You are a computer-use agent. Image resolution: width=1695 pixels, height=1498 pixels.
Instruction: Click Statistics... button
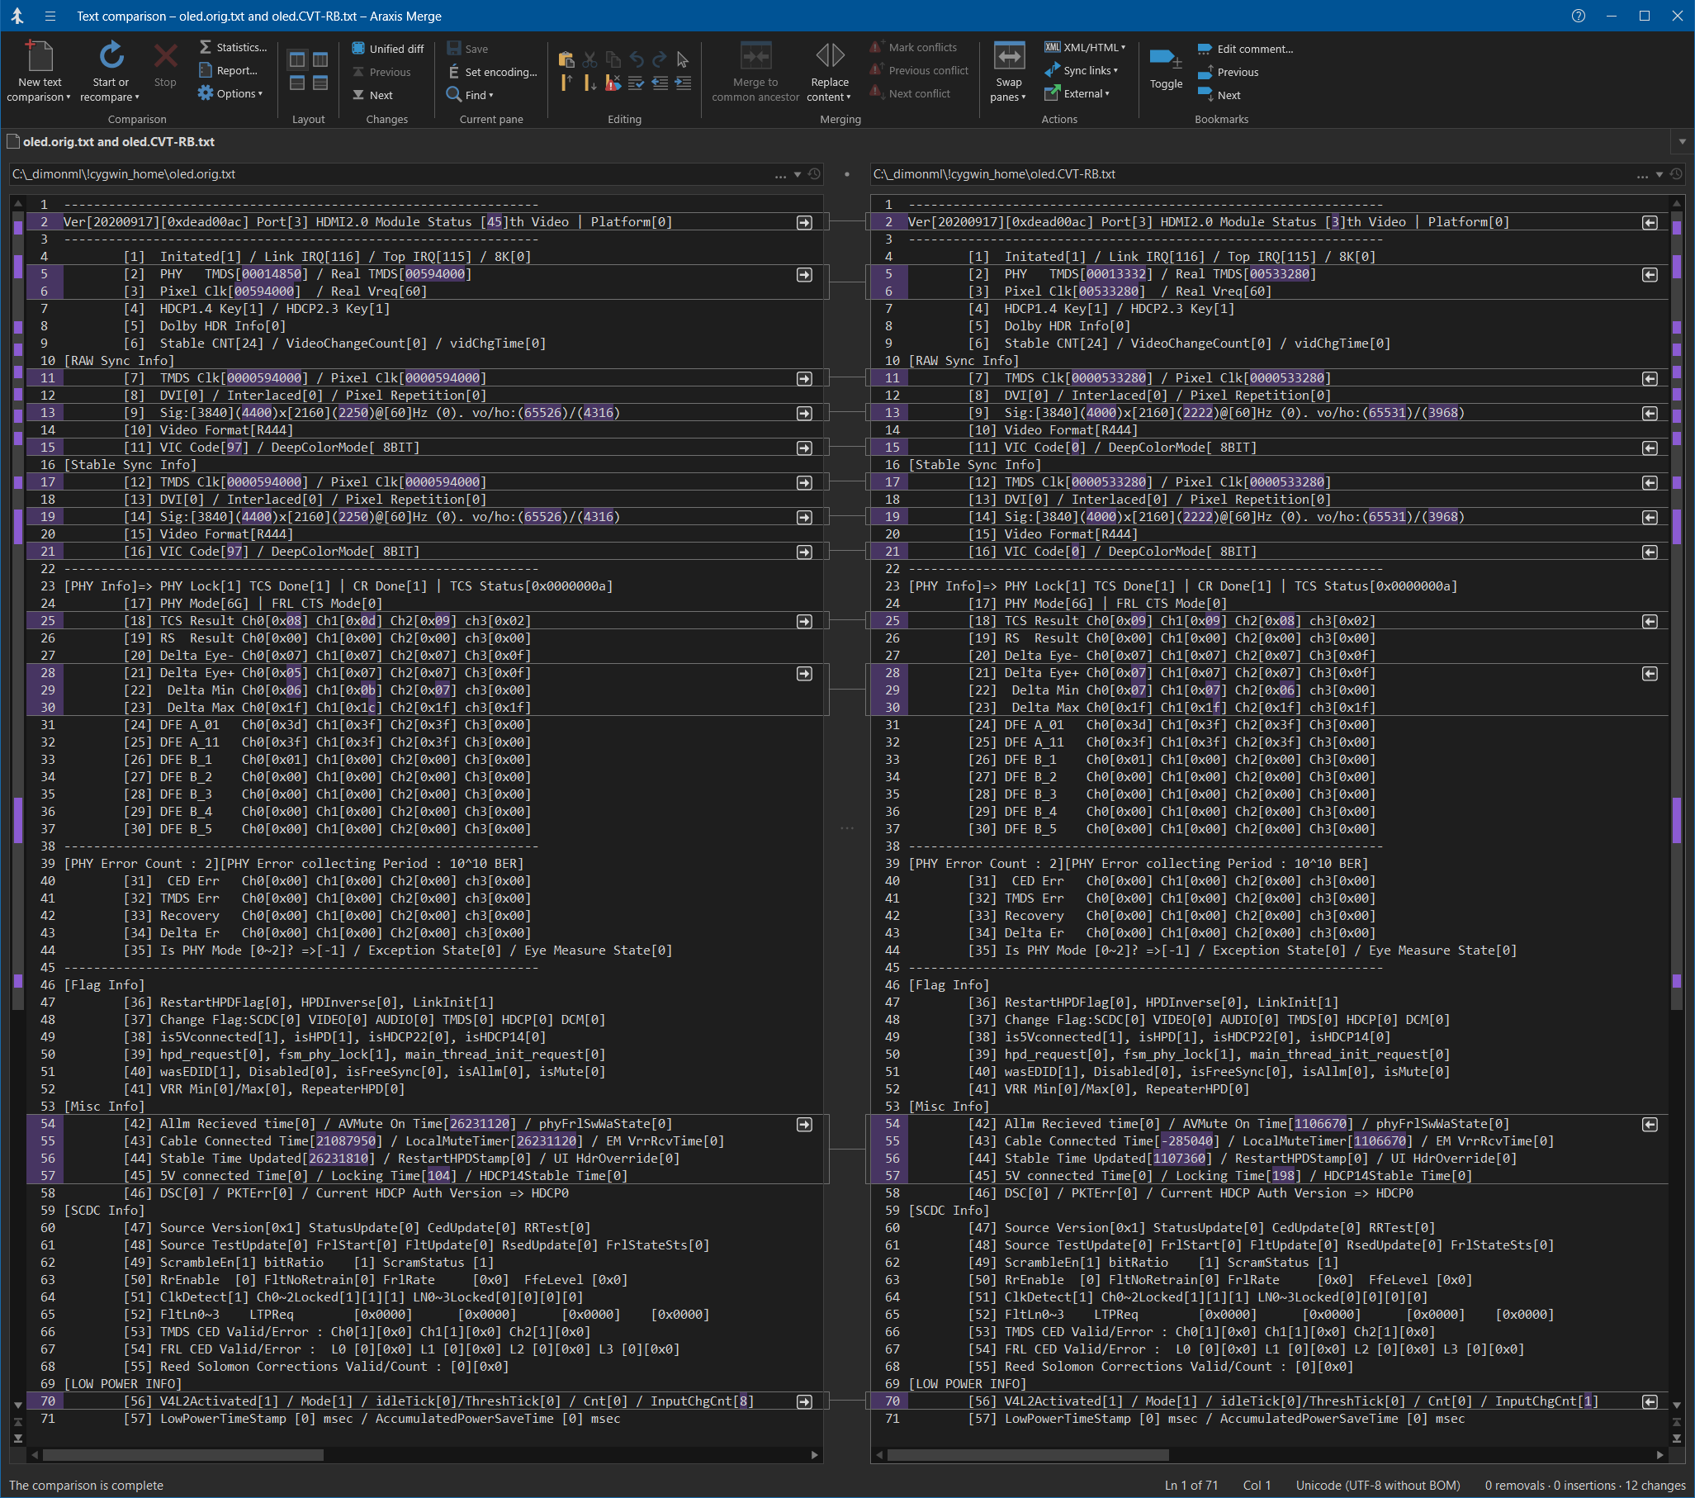coord(233,47)
